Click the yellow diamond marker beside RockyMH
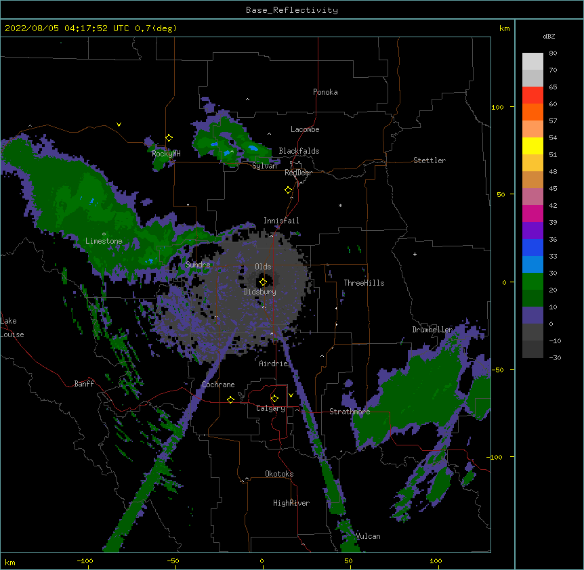 [169, 138]
